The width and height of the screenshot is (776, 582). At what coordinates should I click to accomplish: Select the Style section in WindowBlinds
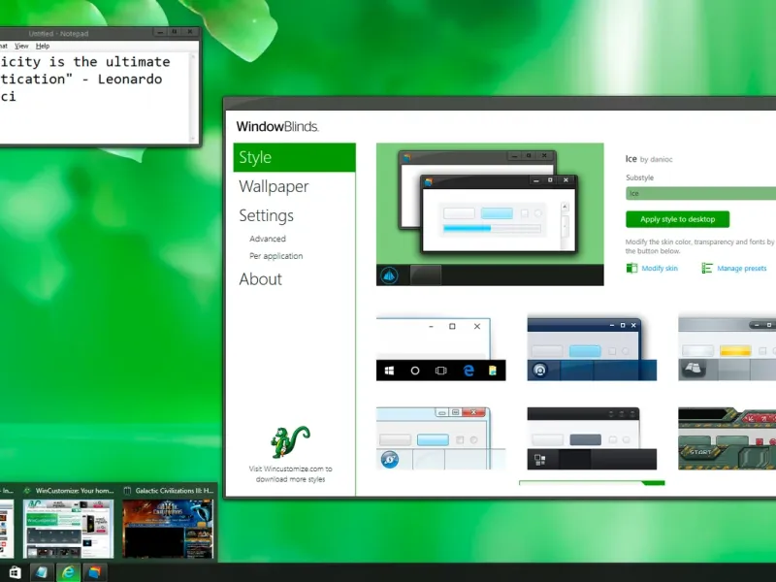(x=295, y=157)
